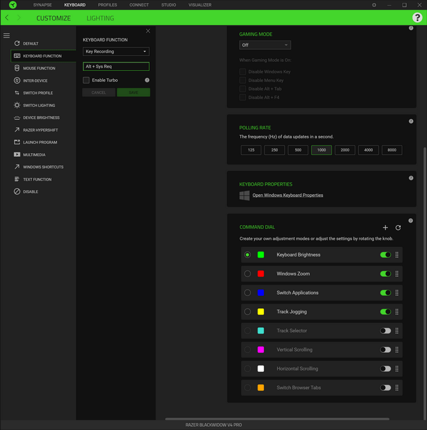427x430 pixels.
Task: Click the Save button
Action: [x=133, y=93]
